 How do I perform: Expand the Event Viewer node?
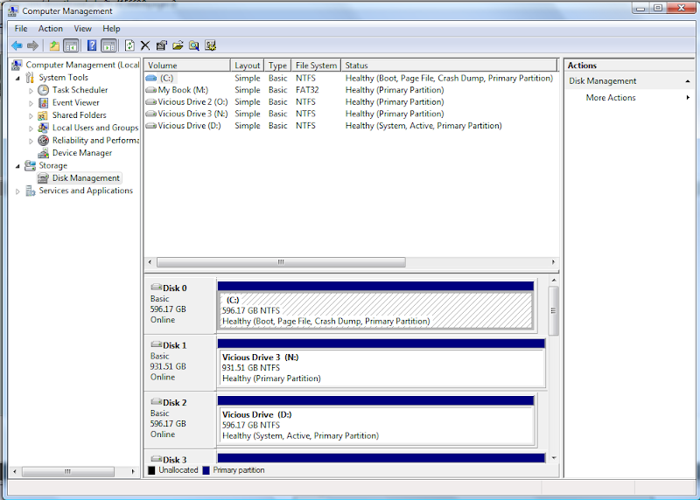coord(31,103)
